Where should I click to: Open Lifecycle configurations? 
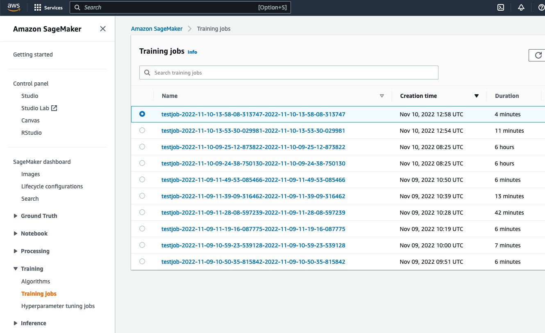(x=52, y=186)
